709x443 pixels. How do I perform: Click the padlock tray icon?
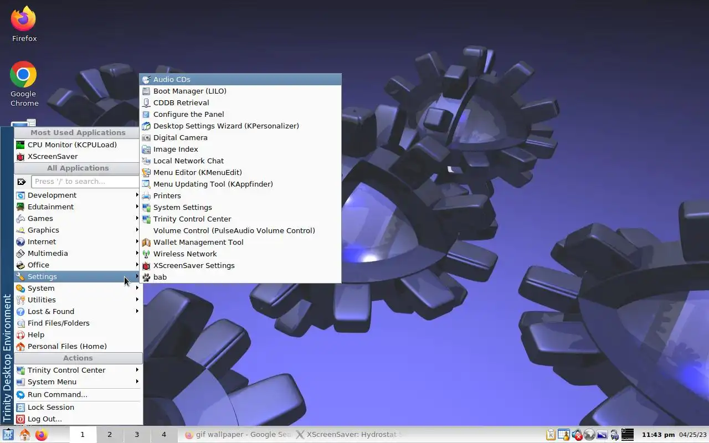pos(614,435)
